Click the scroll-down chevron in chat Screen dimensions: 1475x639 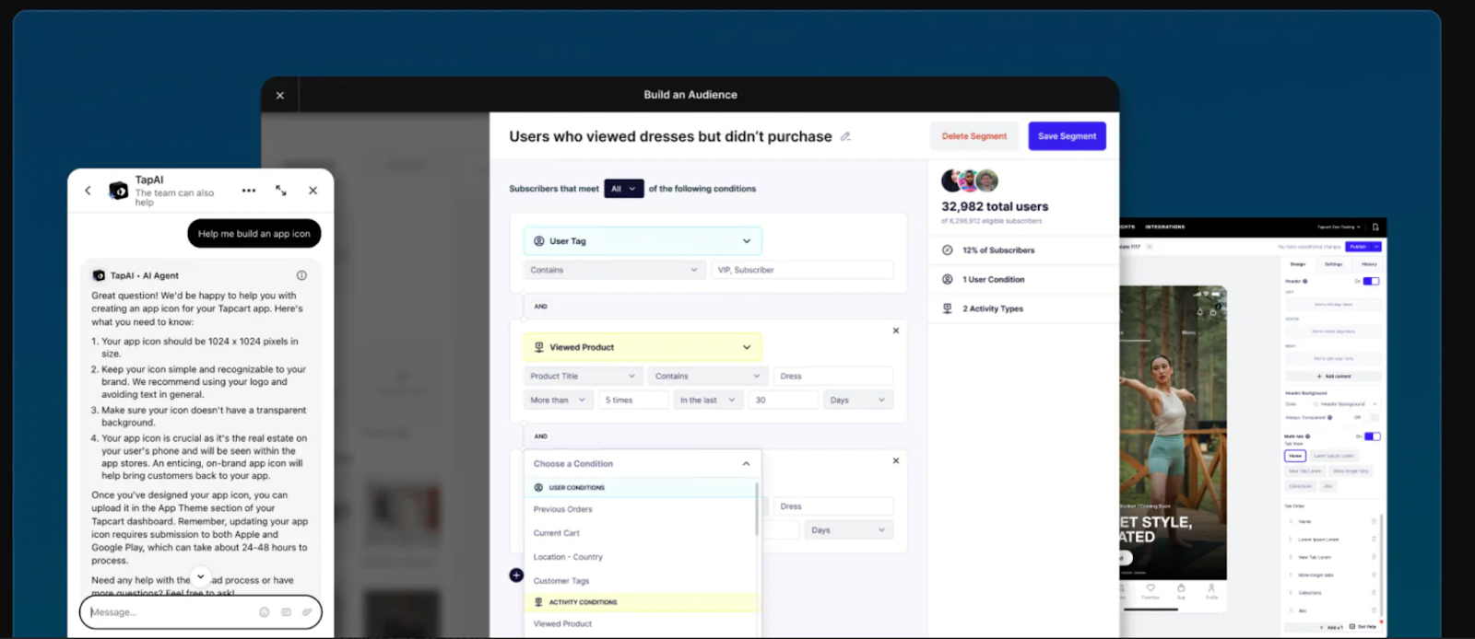point(200,577)
